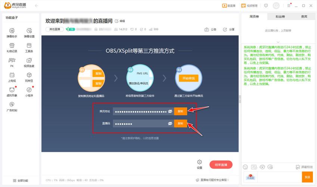Click the 推流地址 masked input field
The width and height of the screenshot is (317, 187).
(143, 111)
